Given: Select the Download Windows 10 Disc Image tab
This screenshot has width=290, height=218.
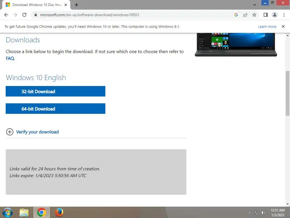Looking at the screenshot, I should coord(36,5).
